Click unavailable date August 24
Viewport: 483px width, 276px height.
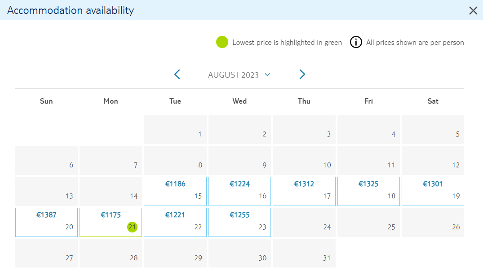click(304, 222)
